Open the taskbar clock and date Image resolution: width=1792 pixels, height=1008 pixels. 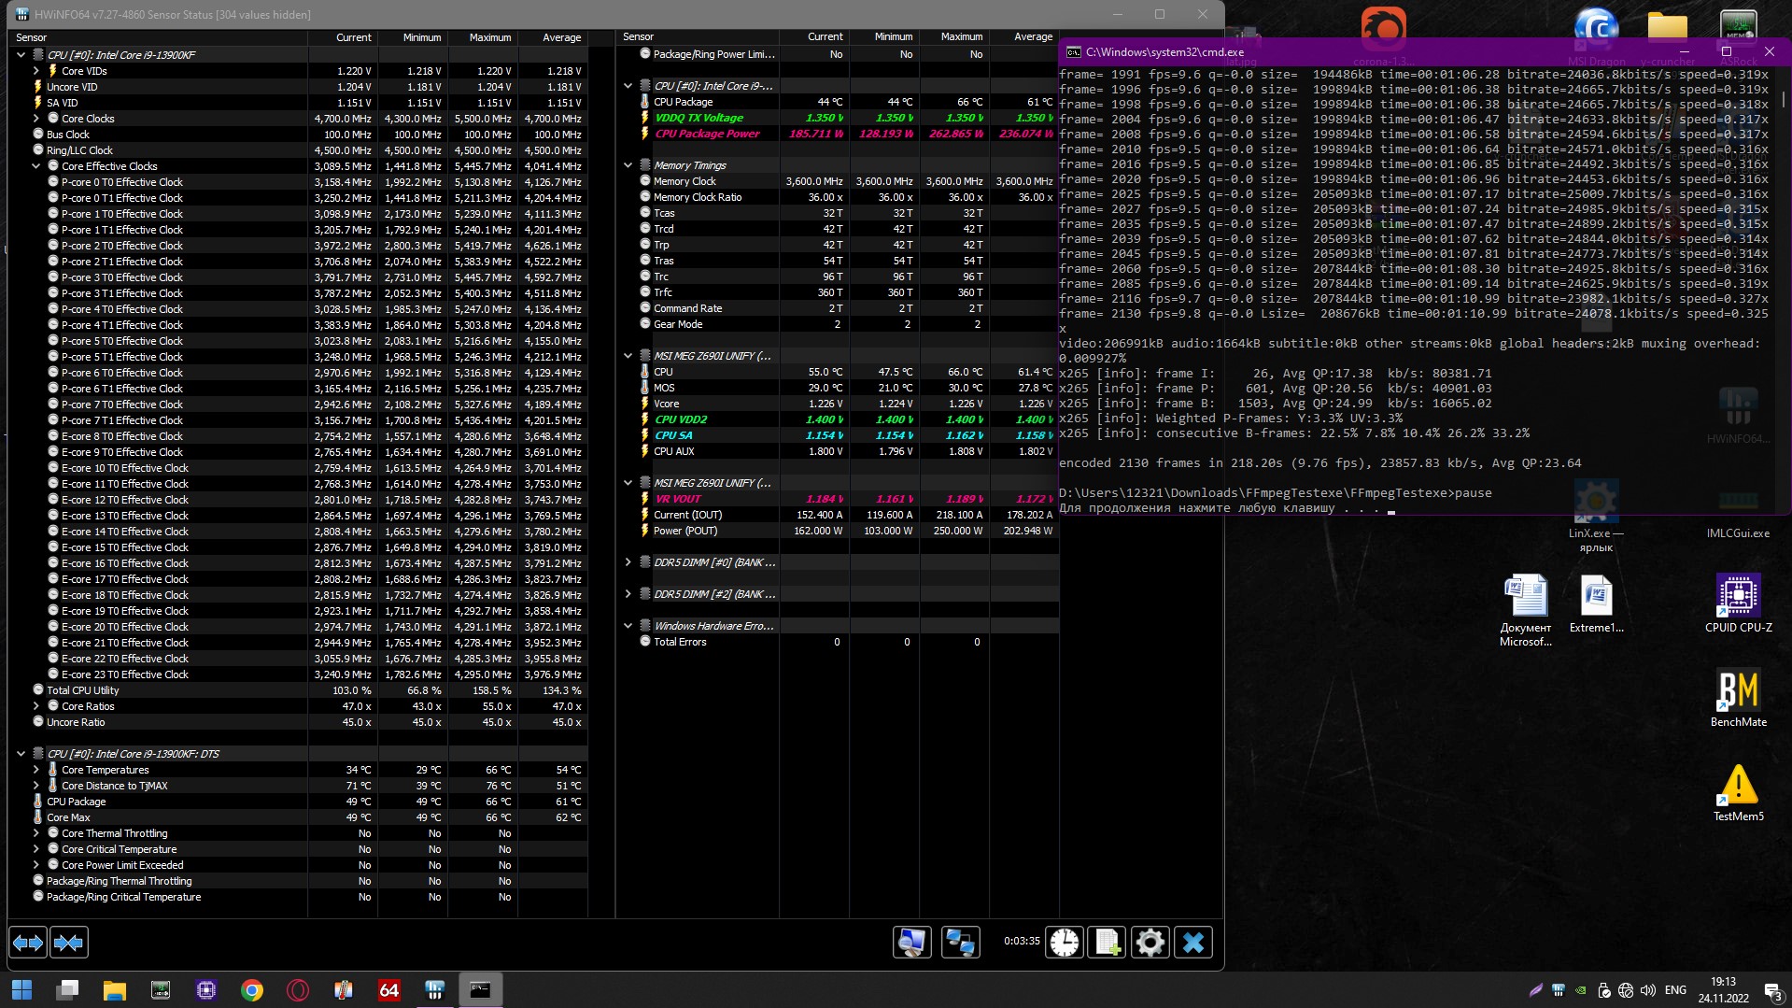click(1723, 990)
